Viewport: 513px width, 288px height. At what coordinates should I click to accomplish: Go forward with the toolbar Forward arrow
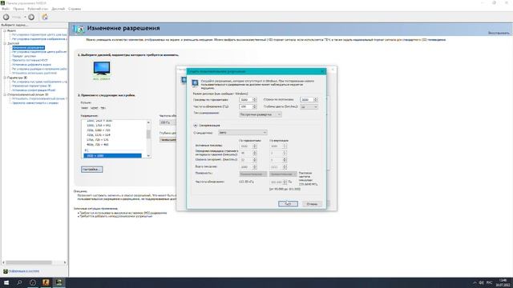[31, 17]
